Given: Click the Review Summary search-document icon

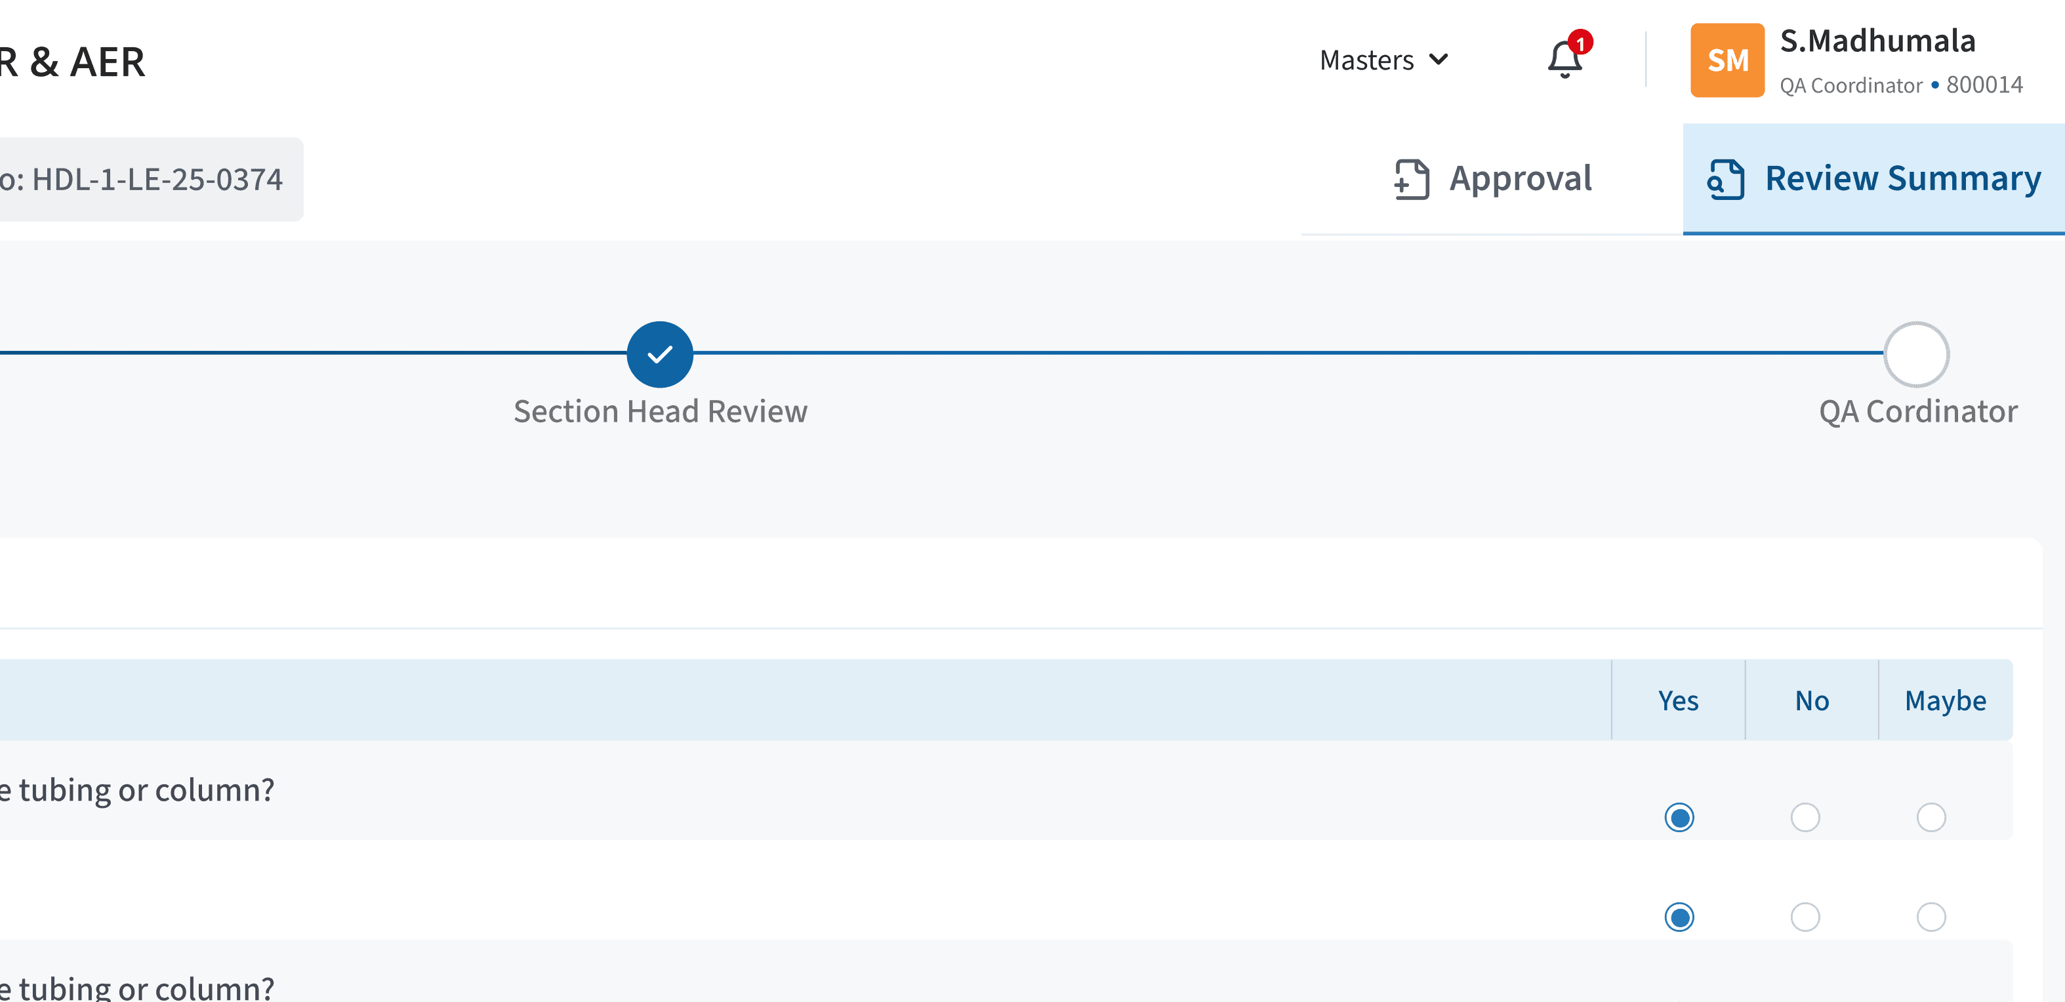Looking at the screenshot, I should pyautogui.click(x=1725, y=179).
